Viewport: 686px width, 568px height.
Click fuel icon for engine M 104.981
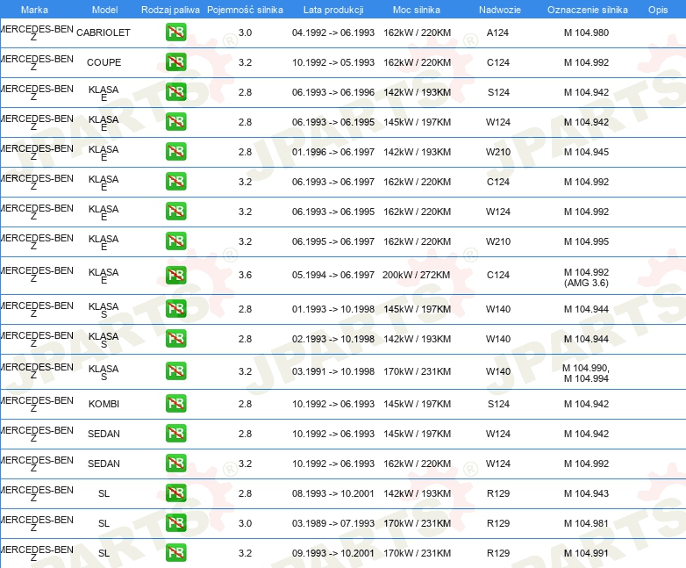[175, 523]
